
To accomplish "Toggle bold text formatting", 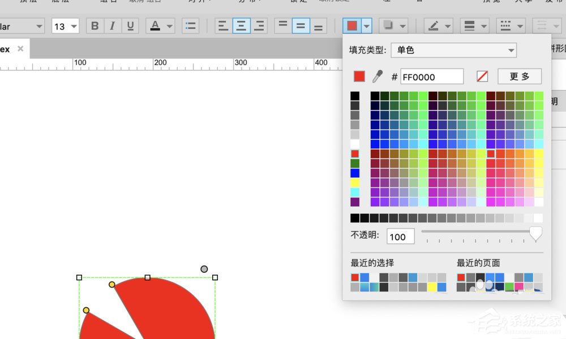I will click(x=95, y=26).
